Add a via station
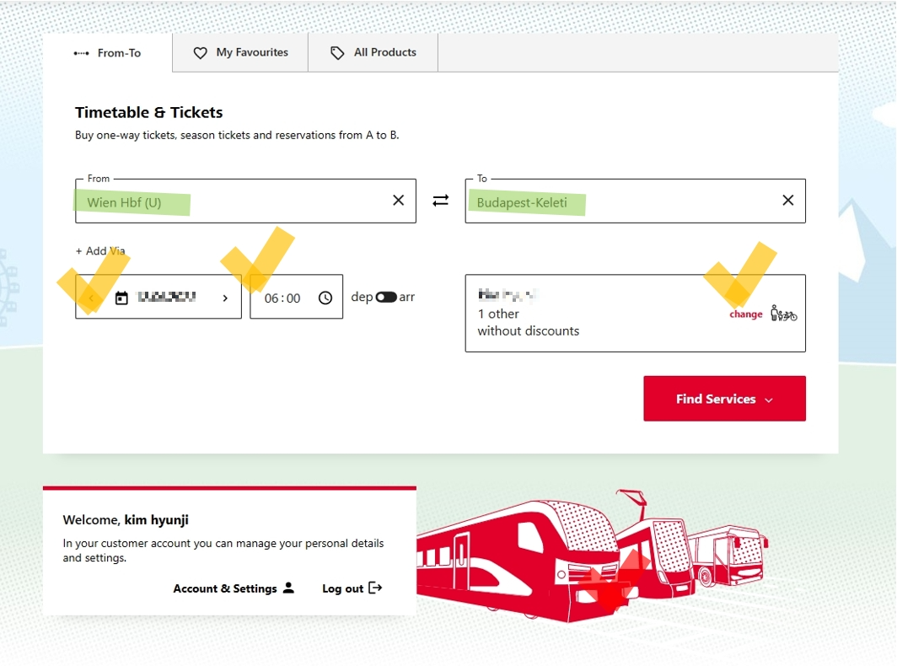 point(100,251)
